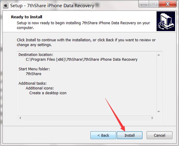Click the scroll left arrow of summary box
Viewport: 179px width, 146px height.
[x=20, y=118]
